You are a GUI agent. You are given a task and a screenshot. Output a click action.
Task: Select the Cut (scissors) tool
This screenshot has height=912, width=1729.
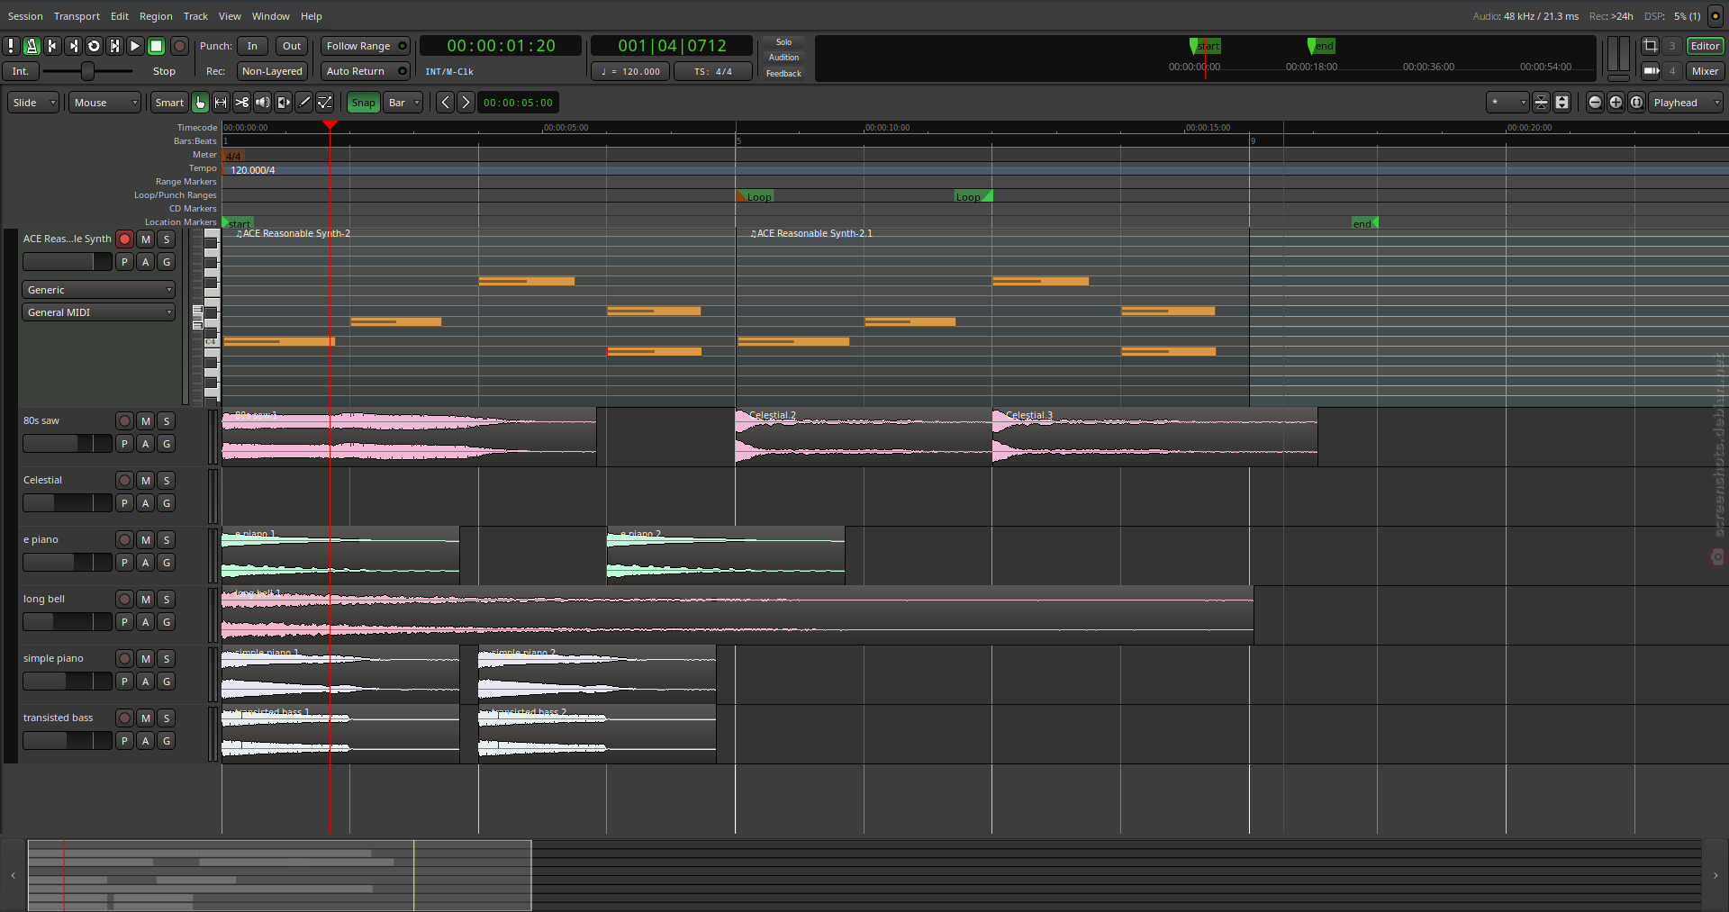241,103
